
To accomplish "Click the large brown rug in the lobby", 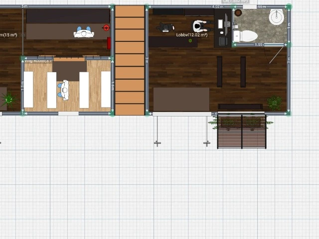I will pyautogui.click(x=181, y=99).
